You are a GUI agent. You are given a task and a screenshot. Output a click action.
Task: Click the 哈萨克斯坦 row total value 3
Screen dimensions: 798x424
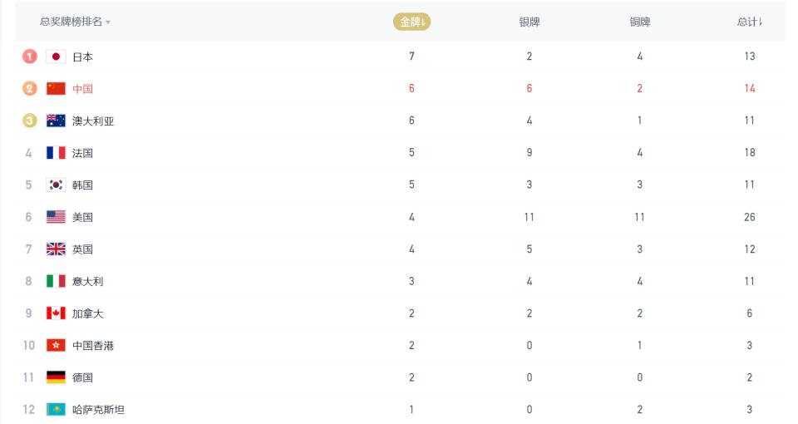pyautogui.click(x=749, y=409)
